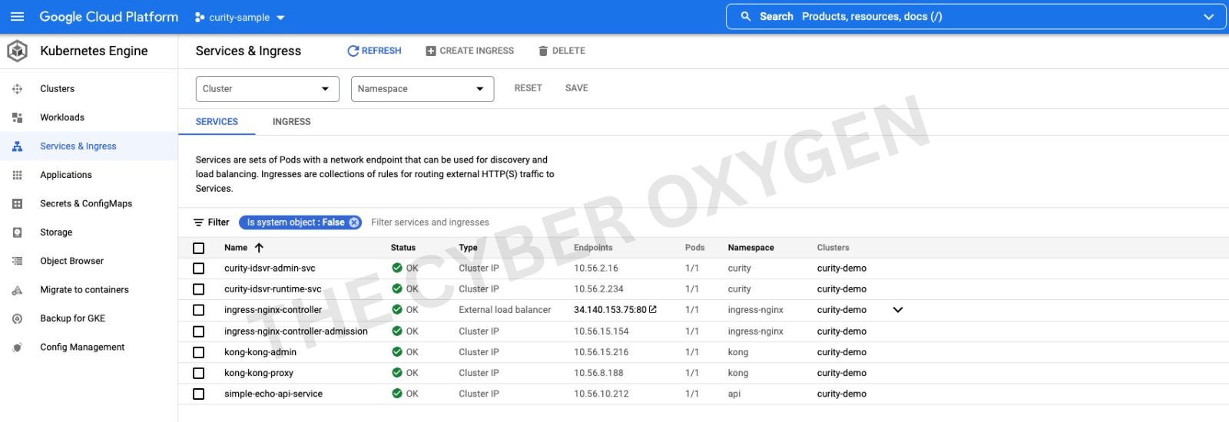The image size is (1229, 422).
Task: Check the kong-kong-proxy row checkbox
Action: point(199,373)
